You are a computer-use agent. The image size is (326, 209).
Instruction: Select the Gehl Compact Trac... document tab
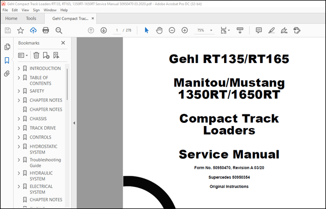coord(70,18)
